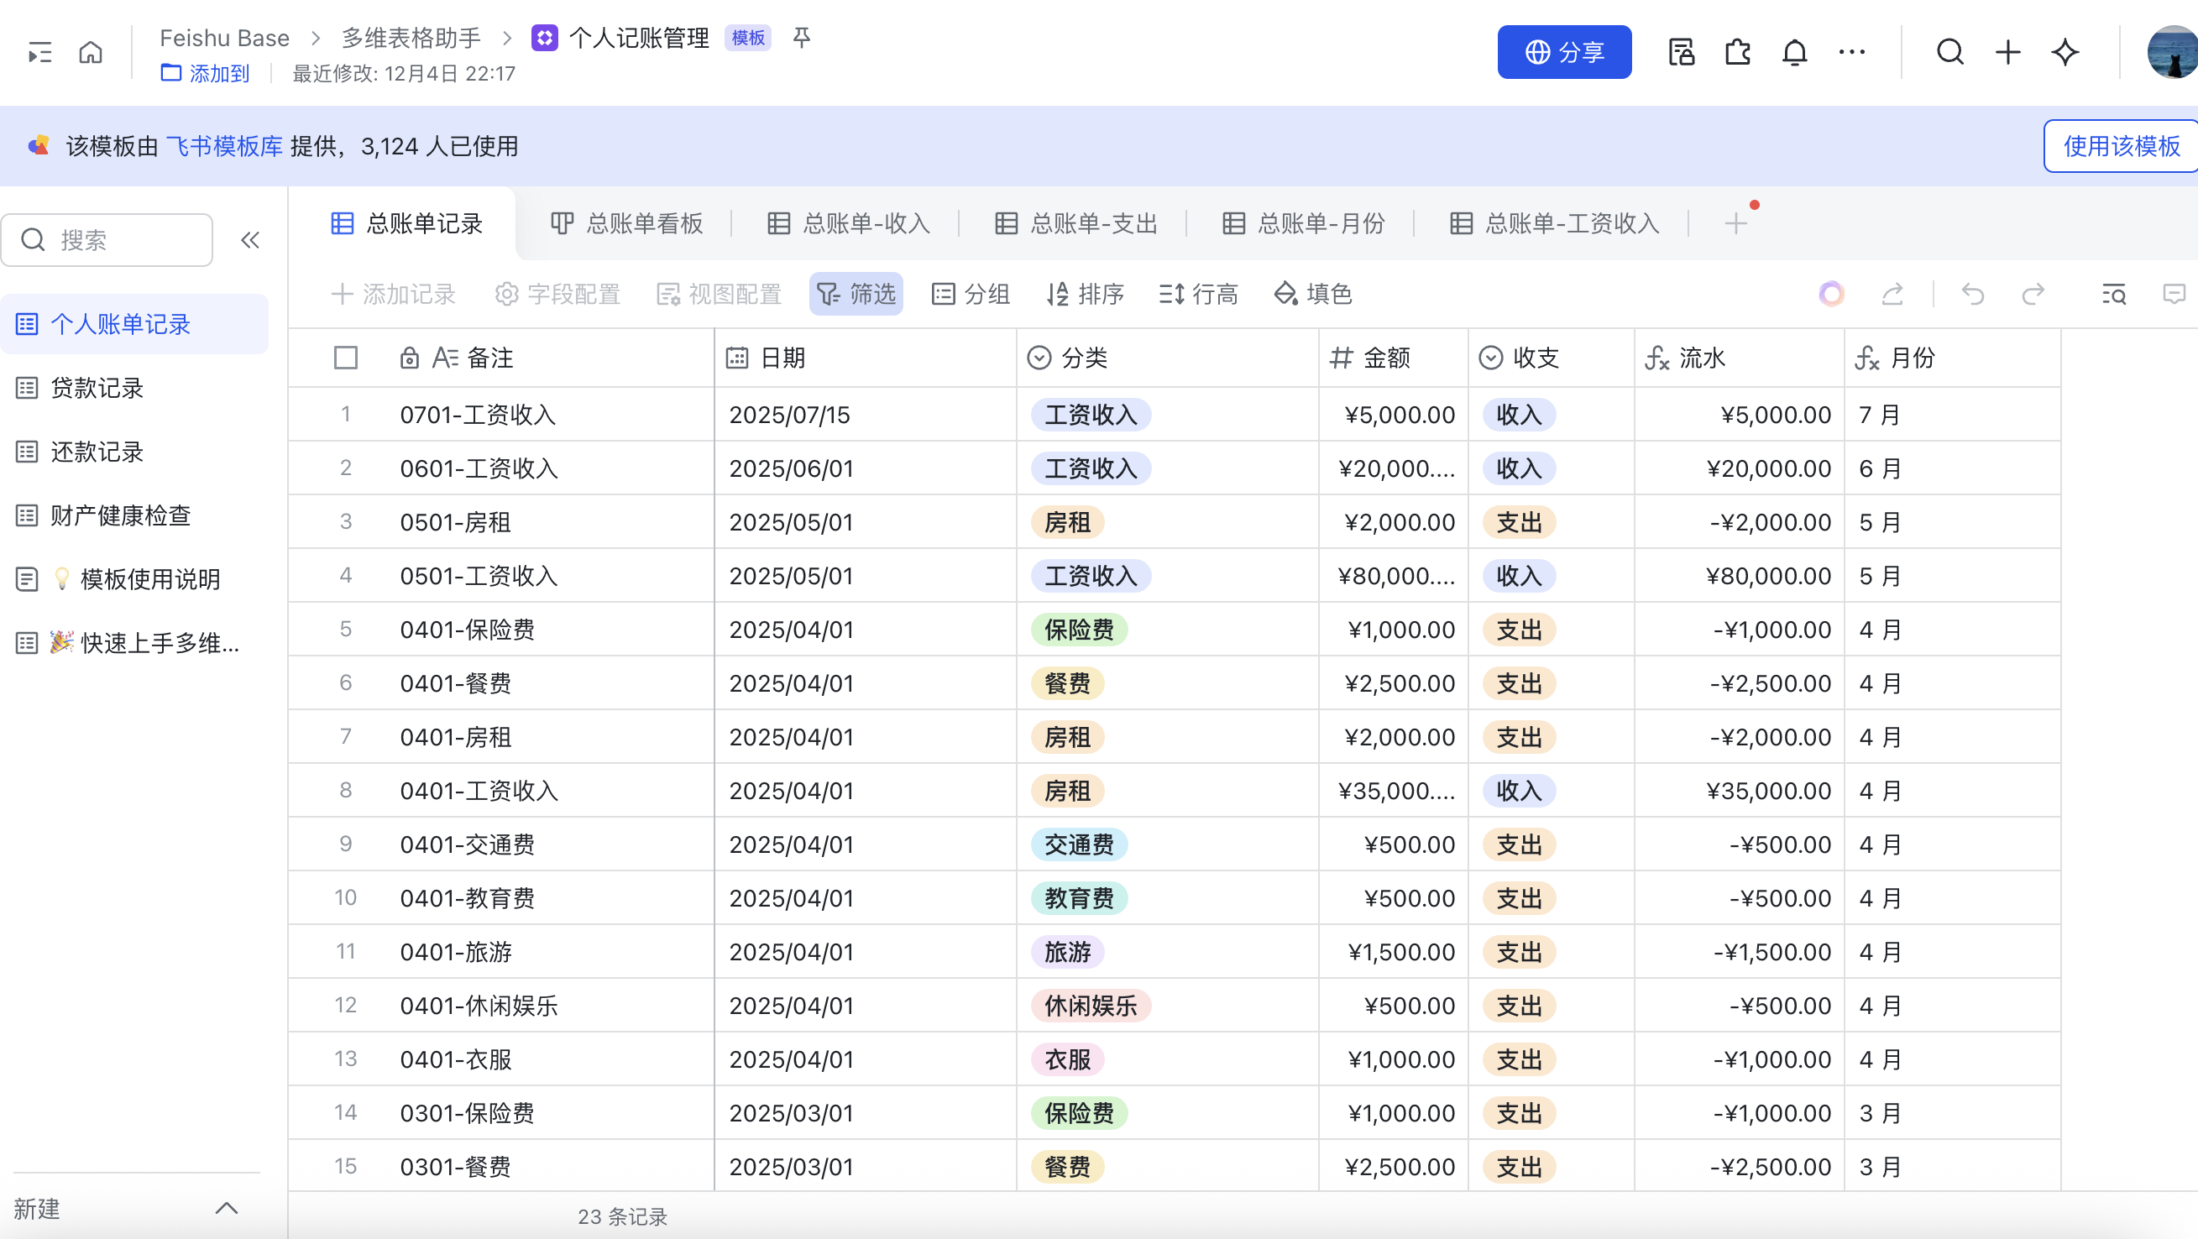Toggle the left navigation panel icon
The image size is (2198, 1239).
click(39, 53)
